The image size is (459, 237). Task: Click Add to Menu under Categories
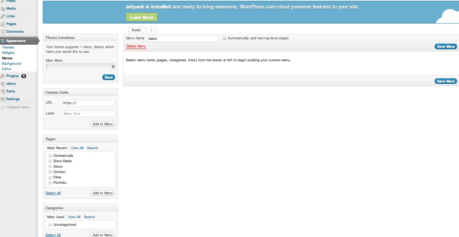pos(102,235)
